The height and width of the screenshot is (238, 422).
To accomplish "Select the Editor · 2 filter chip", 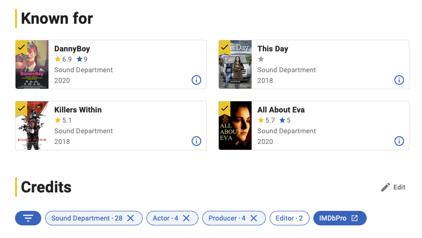I will point(289,218).
